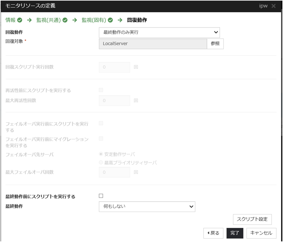Close the dialog with the X icon
The image size is (283, 242).
(x=273, y=6)
